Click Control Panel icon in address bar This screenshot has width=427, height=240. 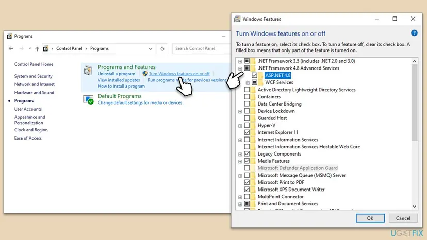[46, 49]
